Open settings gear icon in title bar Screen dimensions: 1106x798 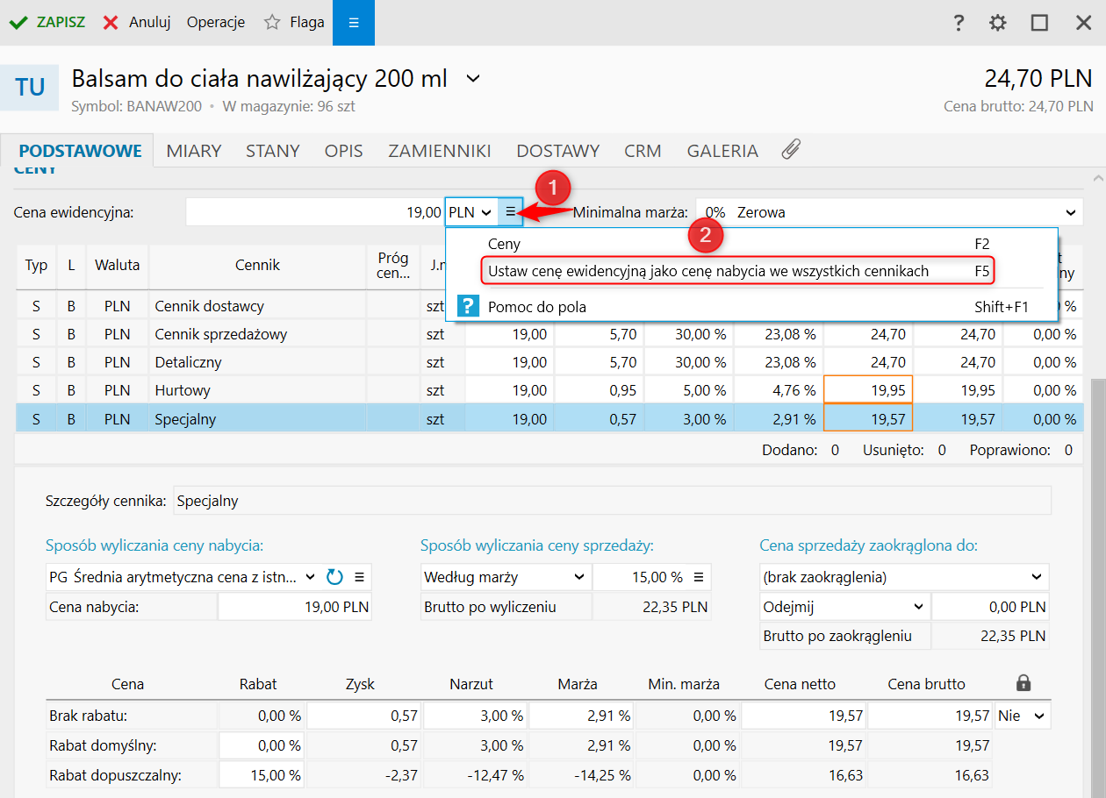[x=998, y=23]
